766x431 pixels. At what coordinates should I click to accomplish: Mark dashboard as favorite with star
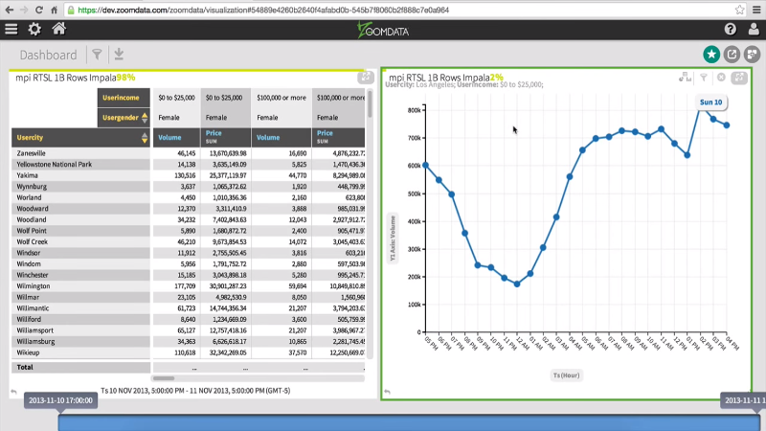tap(711, 55)
